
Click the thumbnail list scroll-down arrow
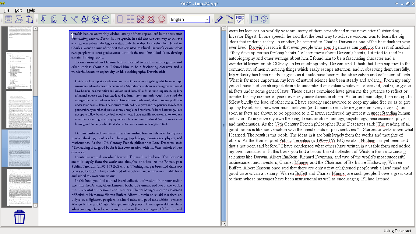tap(35, 206)
